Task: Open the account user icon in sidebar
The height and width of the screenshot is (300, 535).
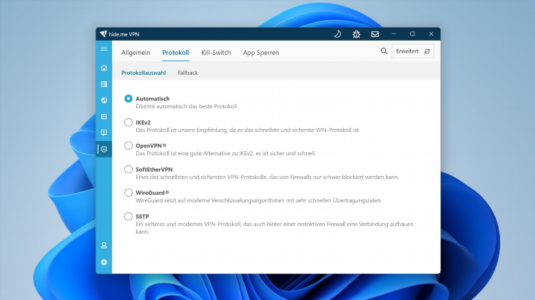Action: click(x=104, y=245)
